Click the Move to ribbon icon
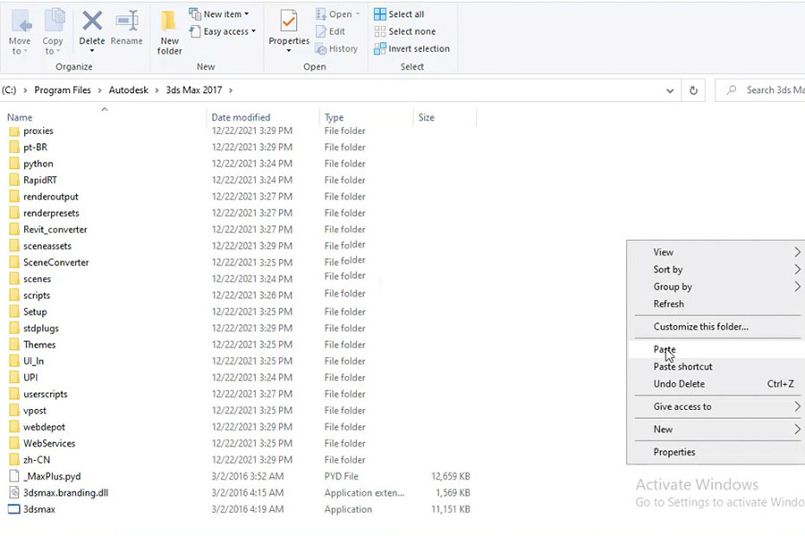 [20, 21]
